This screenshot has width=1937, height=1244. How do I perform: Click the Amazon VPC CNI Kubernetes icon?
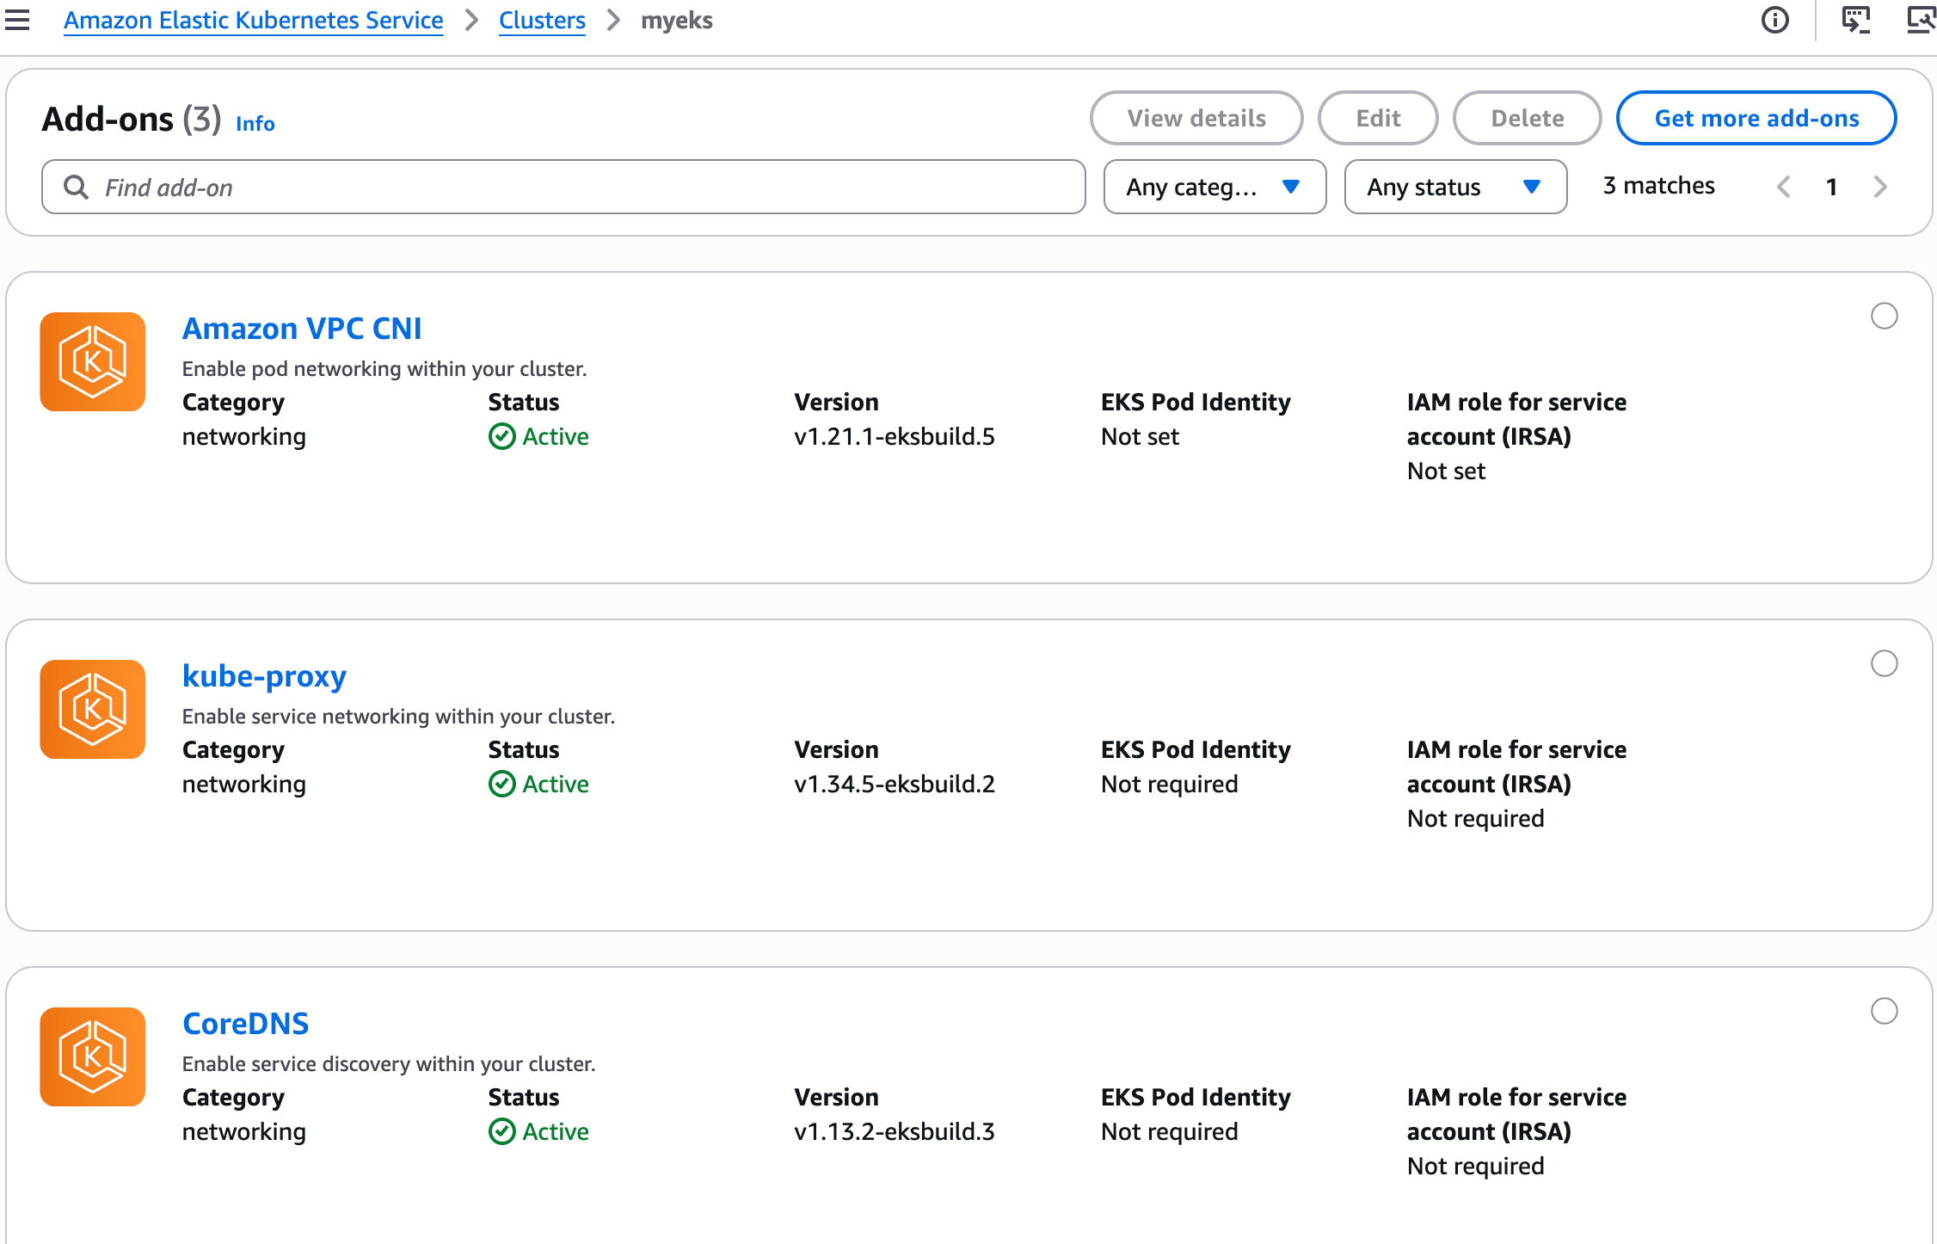[92, 361]
